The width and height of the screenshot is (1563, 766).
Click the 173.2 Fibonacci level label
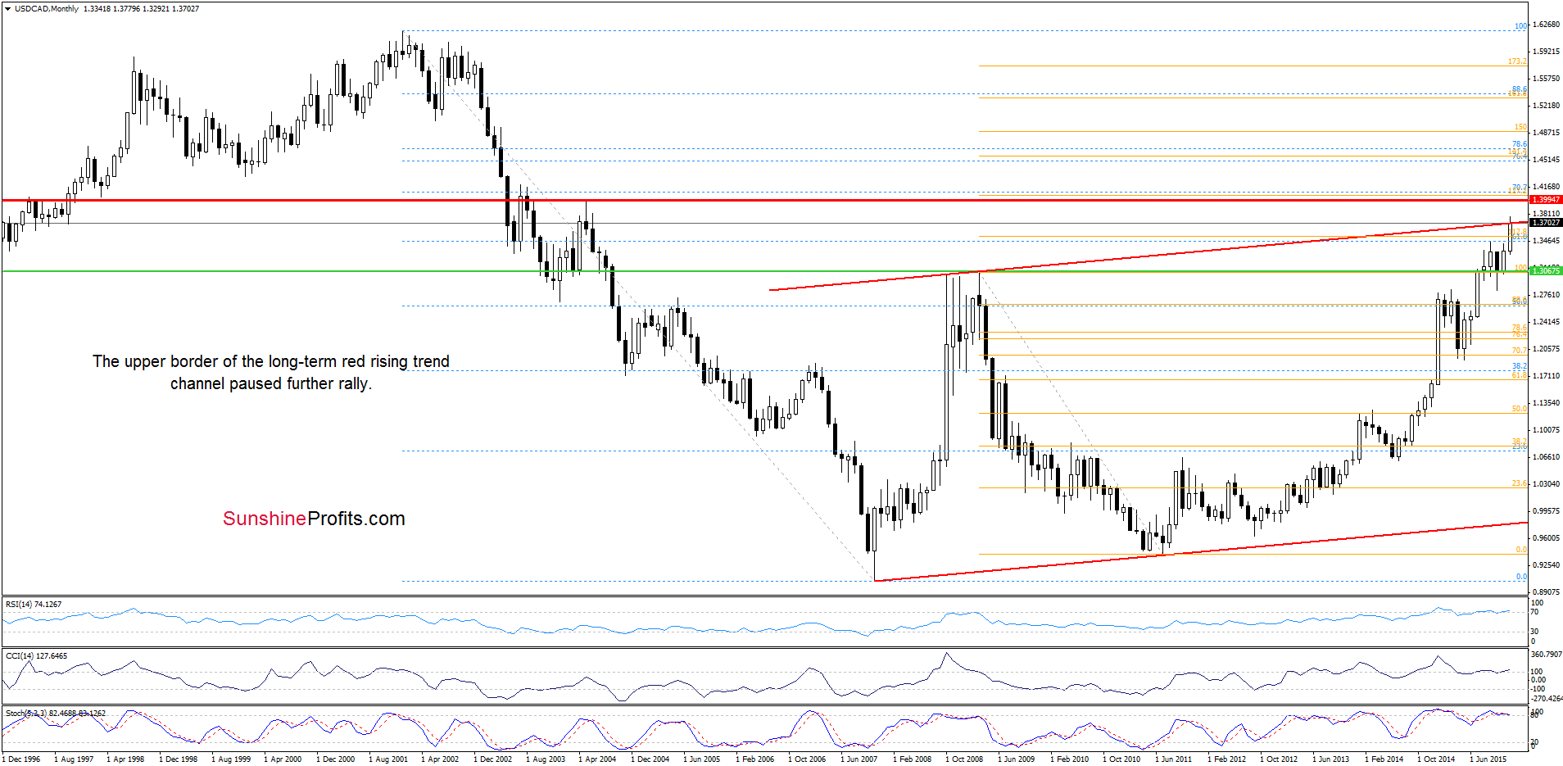click(x=1517, y=61)
